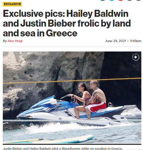Open the WaveRunner photo in the viewer

(72, 97)
